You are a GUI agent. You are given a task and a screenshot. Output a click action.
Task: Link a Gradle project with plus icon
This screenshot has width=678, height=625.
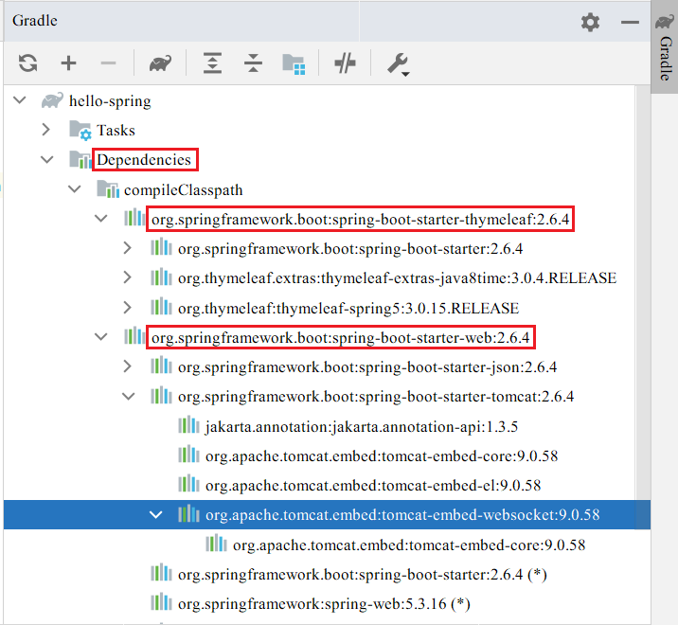tap(68, 63)
